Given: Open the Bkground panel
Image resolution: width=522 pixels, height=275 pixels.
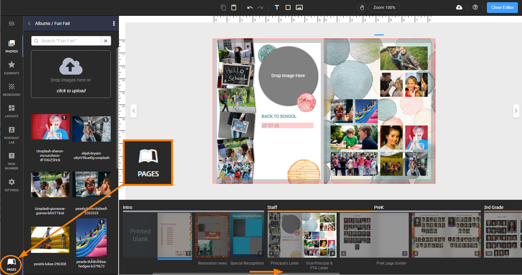Looking at the screenshot, I should click(12, 89).
